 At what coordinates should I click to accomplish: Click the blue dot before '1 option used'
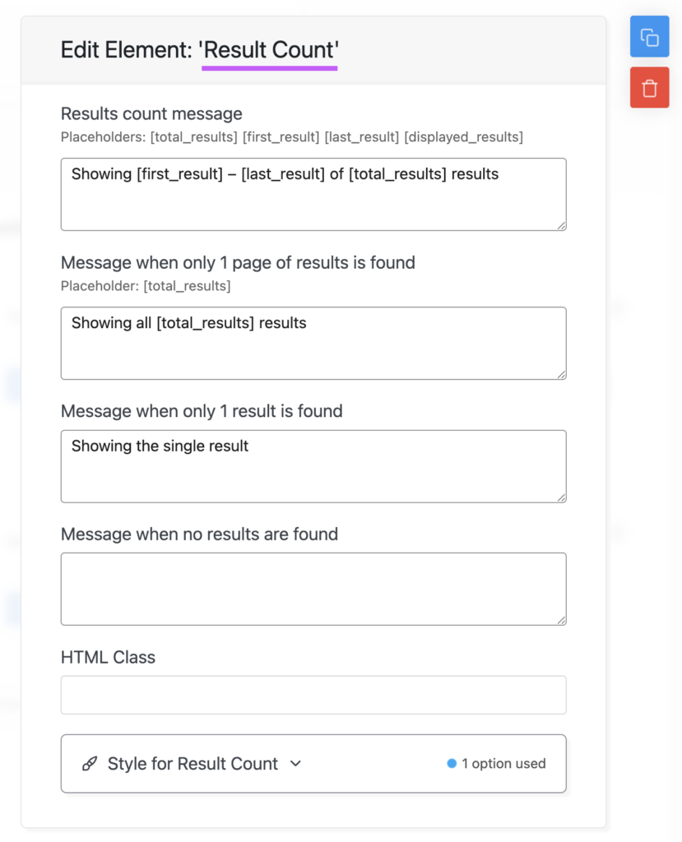pyautogui.click(x=452, y=764)
